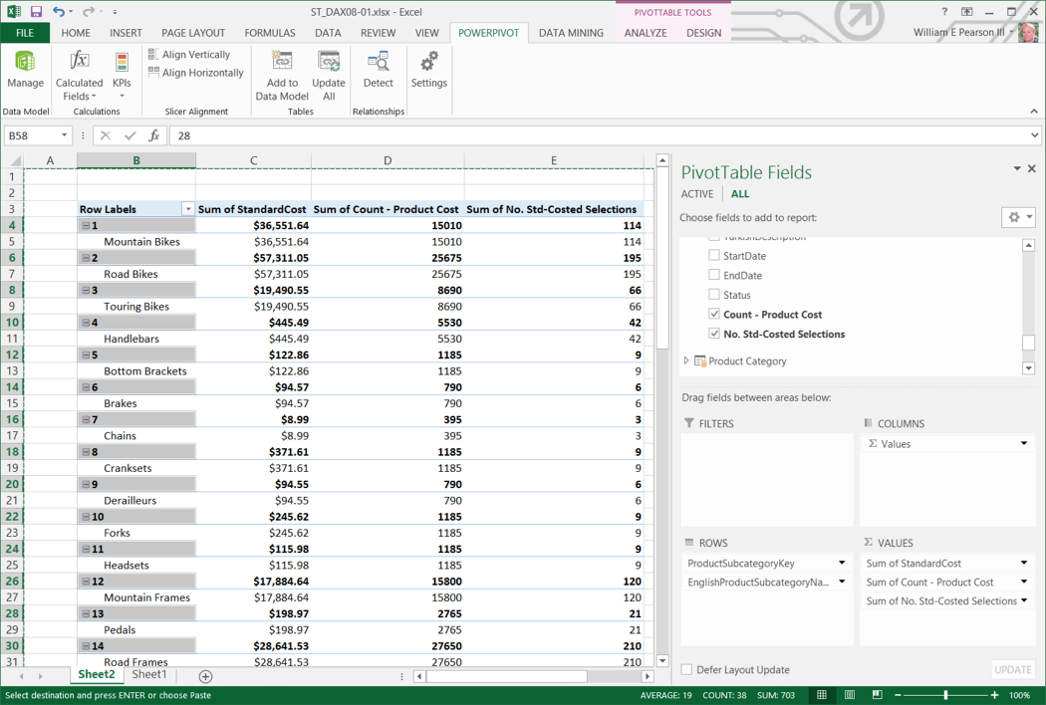The width and height of the screenshot is (1046, 705).
Task: Expand the Product Category table
Action: 686,361
